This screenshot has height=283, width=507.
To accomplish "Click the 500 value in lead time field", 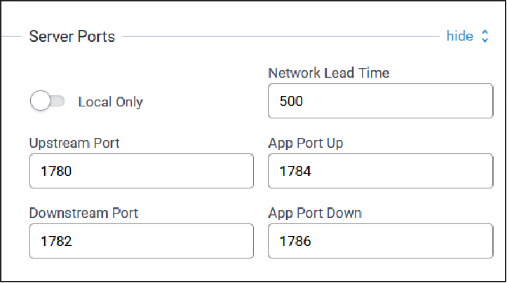I will (290, 101).
